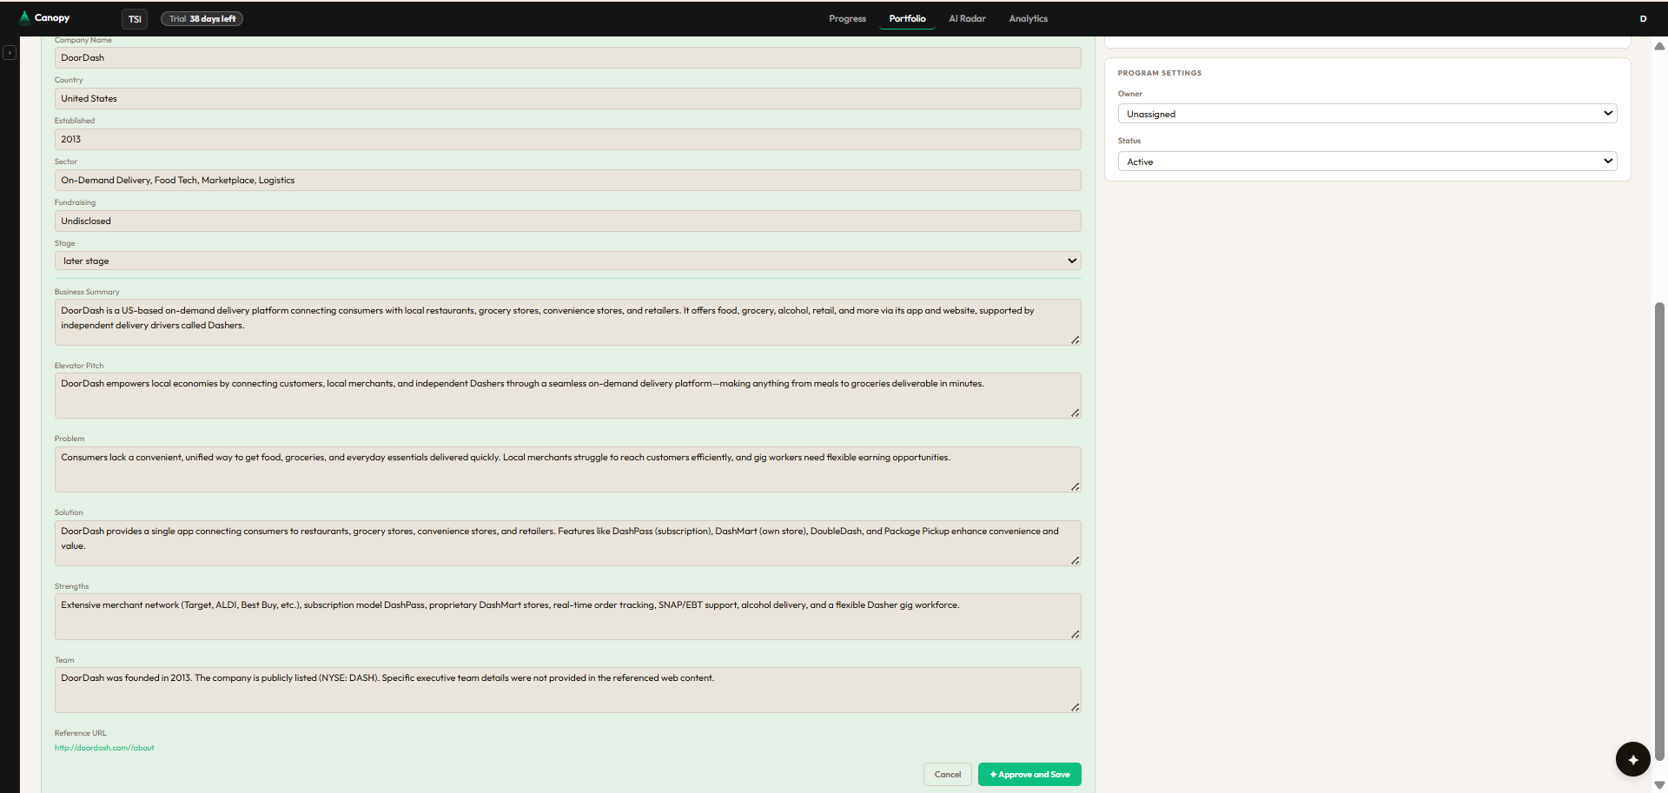Image resolution: width=1668 pixels, height=793 pixels.
Task: Click the Team text area resize handle
Action: tap(1075, 707)
